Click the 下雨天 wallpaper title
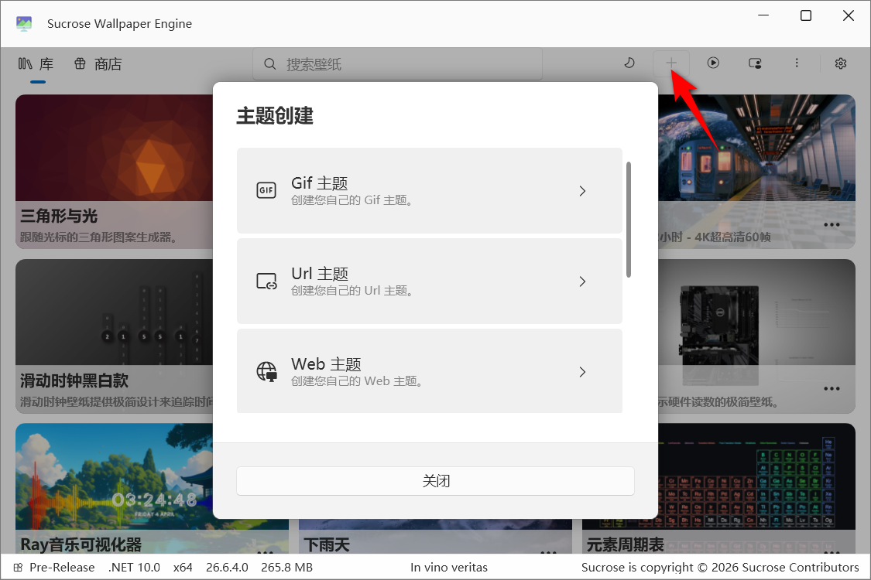871x580 pixels. (x=327, y=544)
